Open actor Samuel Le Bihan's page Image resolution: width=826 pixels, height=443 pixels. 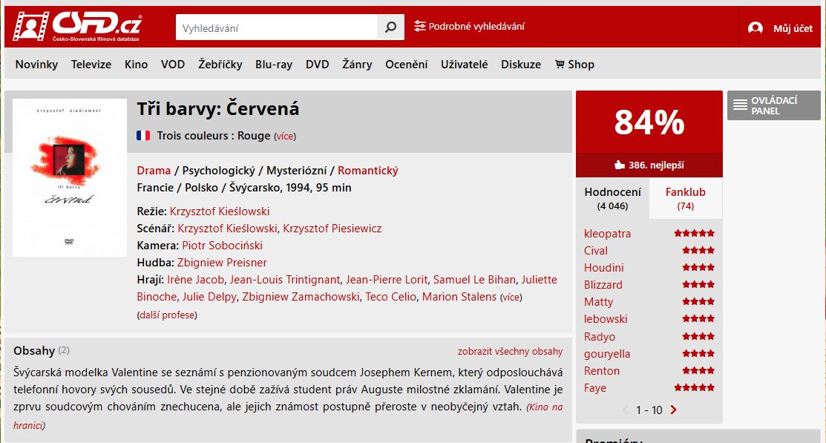pos(474,280)
